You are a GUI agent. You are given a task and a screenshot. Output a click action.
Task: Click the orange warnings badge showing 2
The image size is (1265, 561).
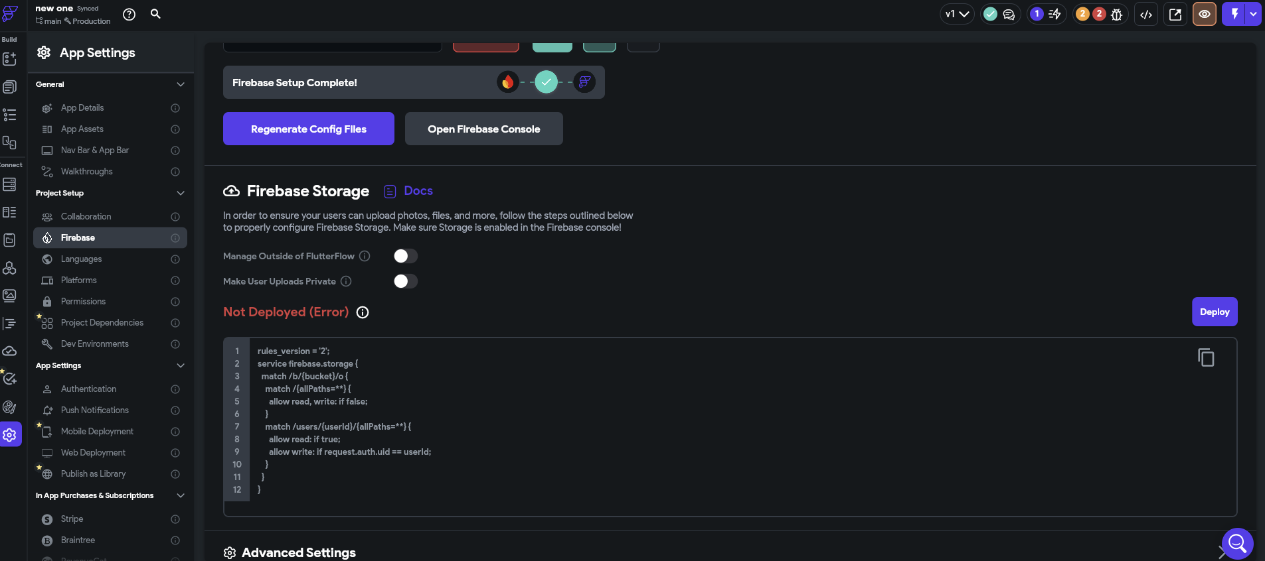coord(1082,14)
